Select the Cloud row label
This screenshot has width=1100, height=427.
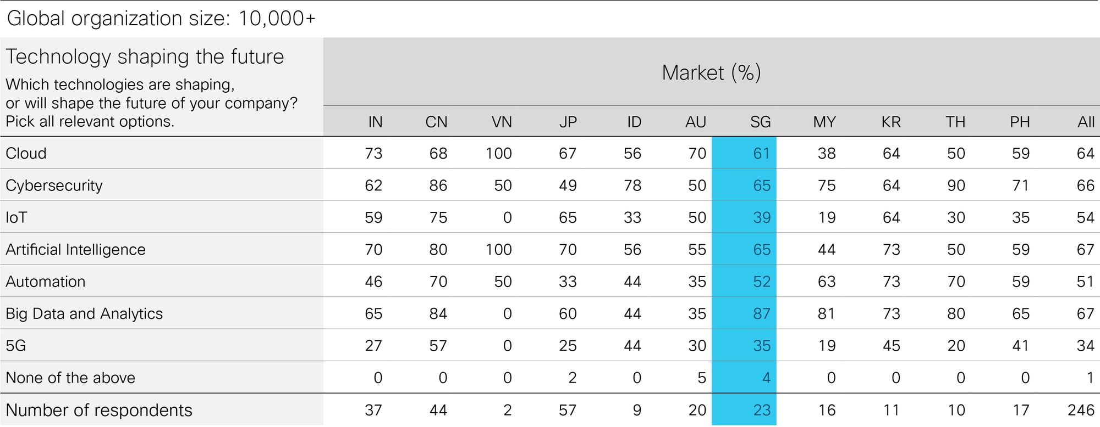pyautogui.click(x=26, y=153)
